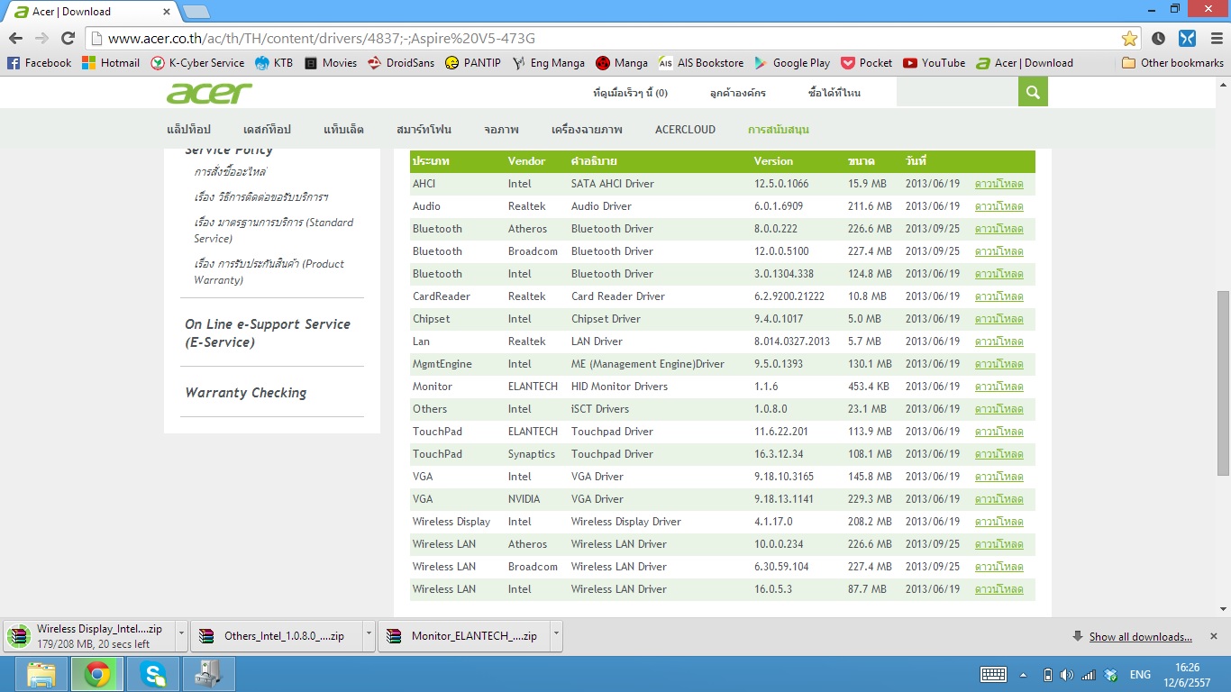The width and height of the screenshot is (1231, 692).
Task: Download the Realtek LAN Driver
Action: (999, 341)
